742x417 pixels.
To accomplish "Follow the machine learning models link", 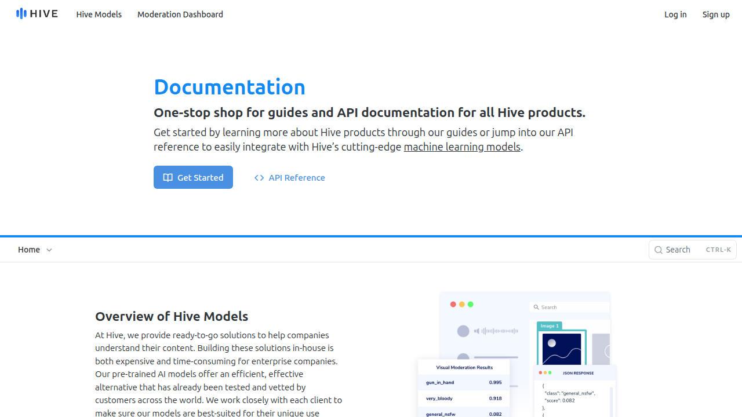I will [462, 147].
